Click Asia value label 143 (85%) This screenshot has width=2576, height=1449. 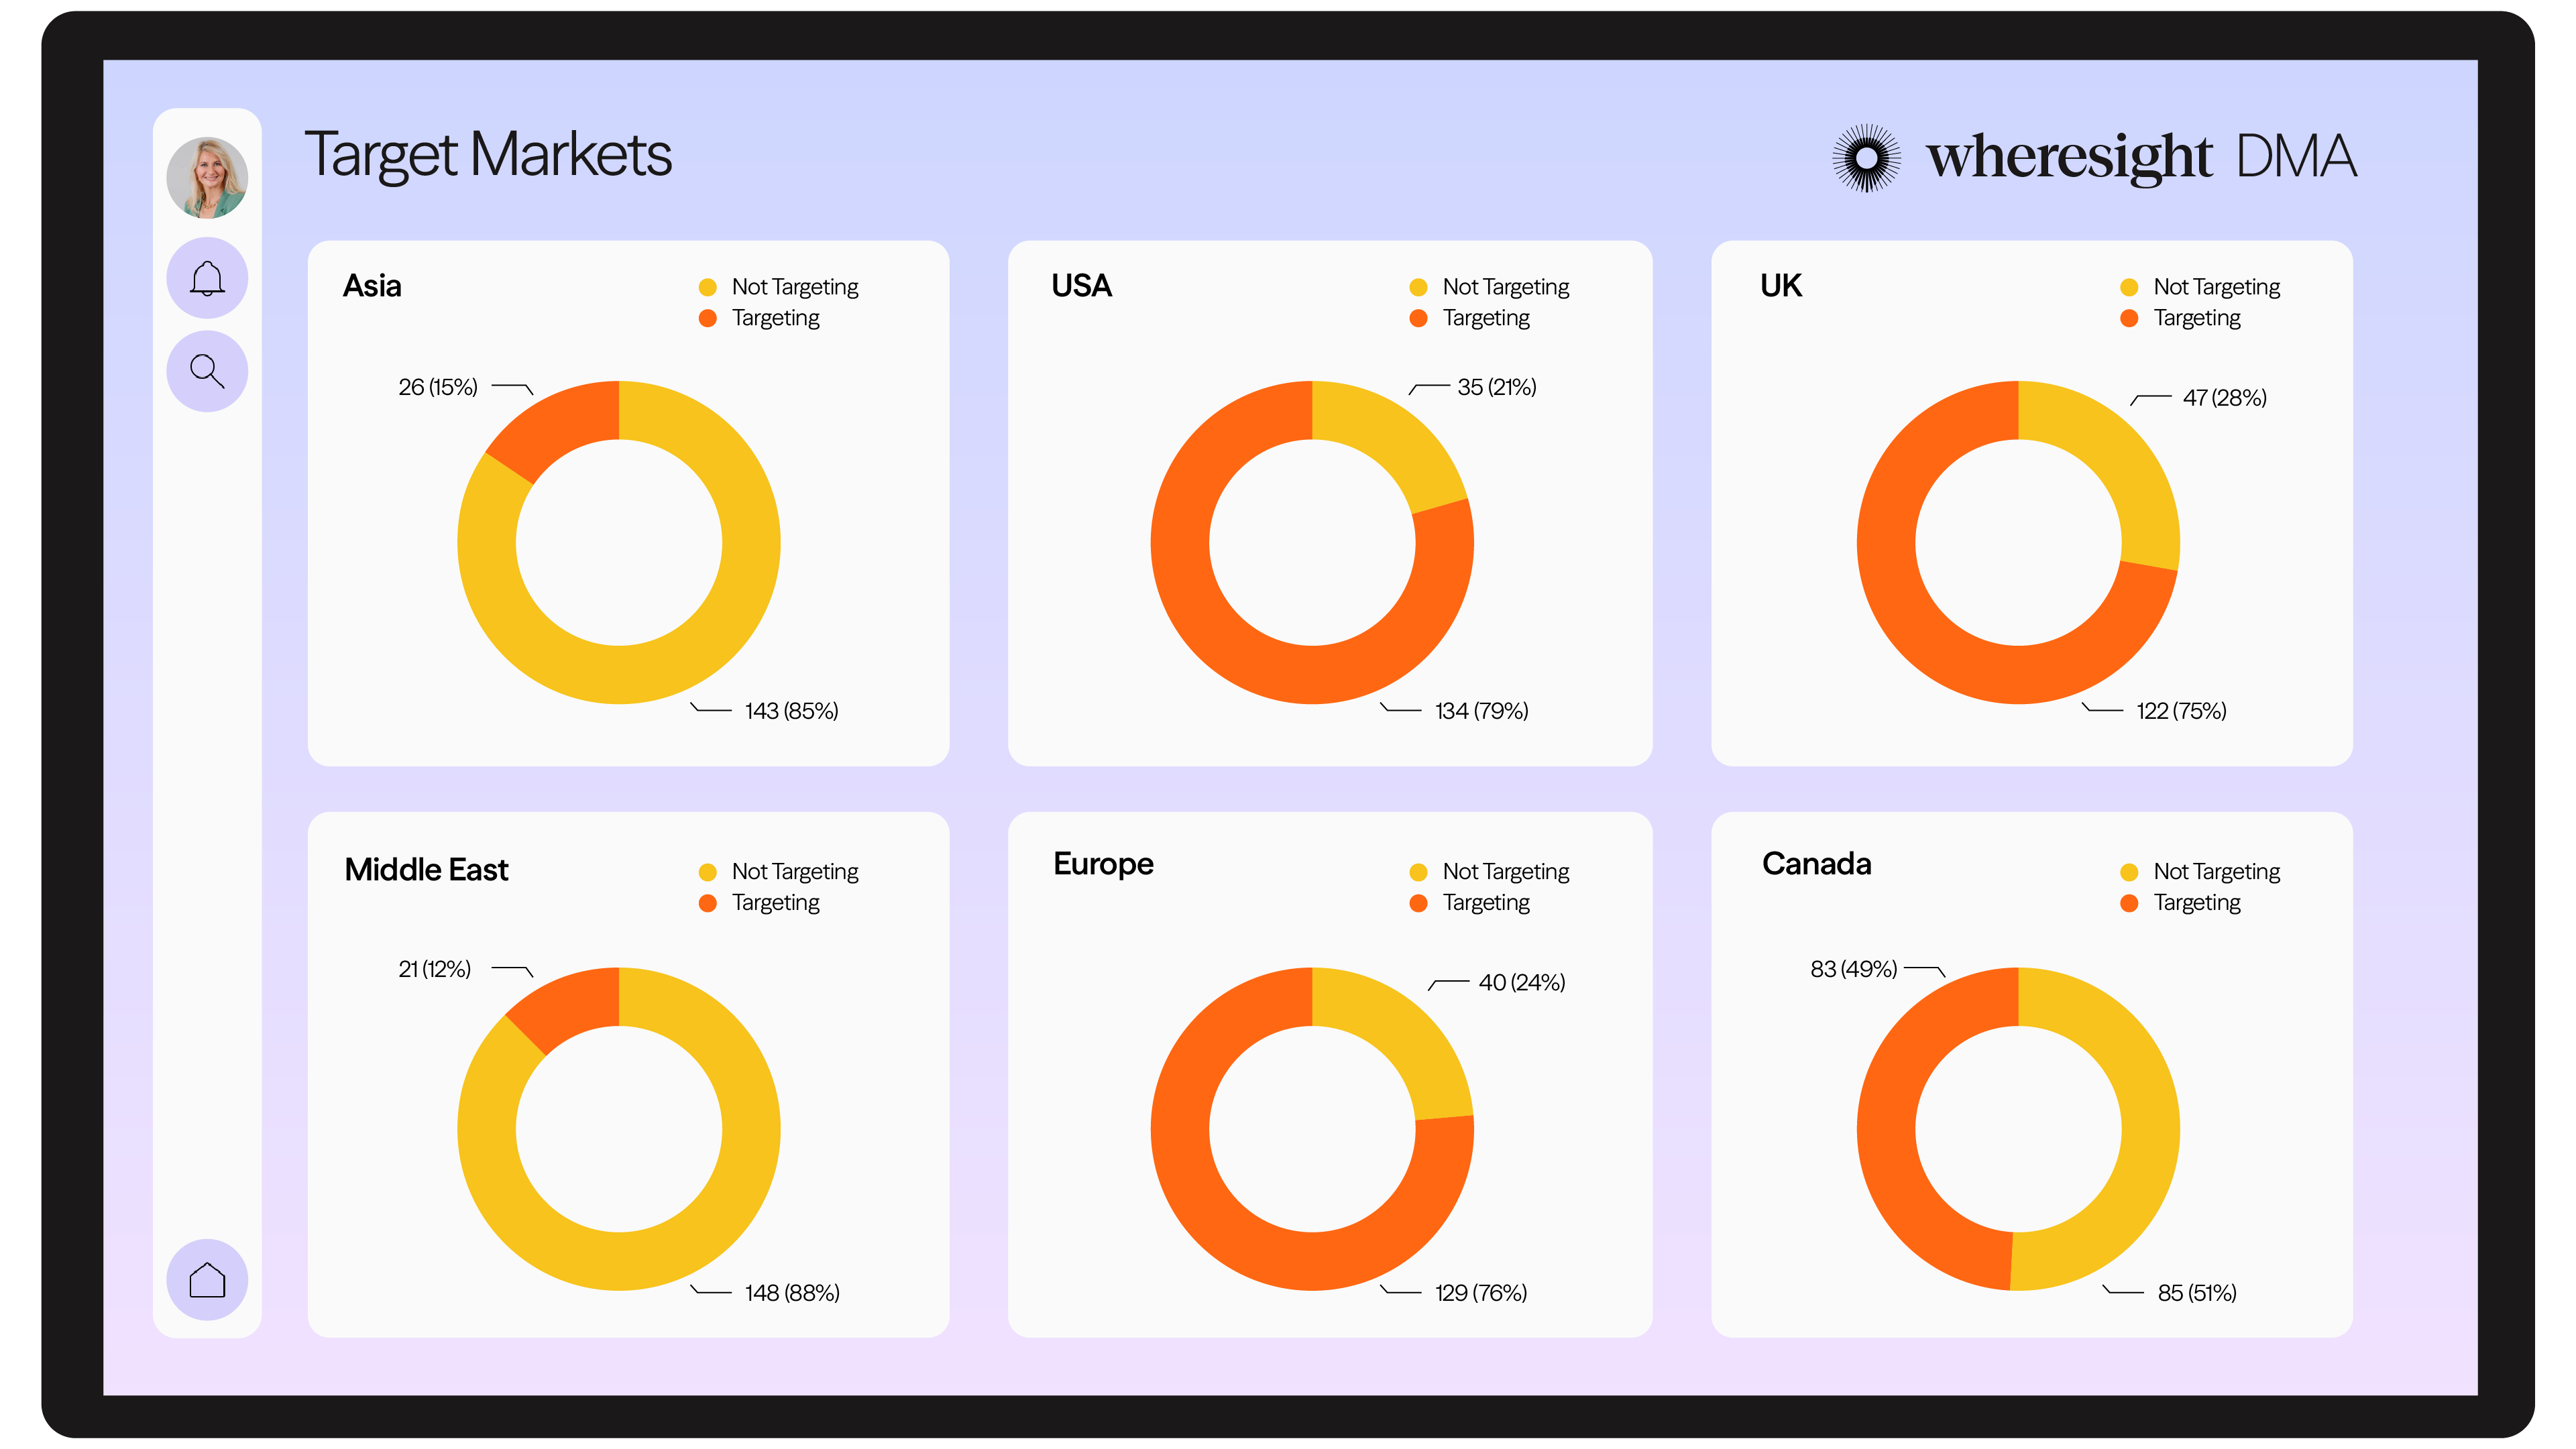click(791, 711)
